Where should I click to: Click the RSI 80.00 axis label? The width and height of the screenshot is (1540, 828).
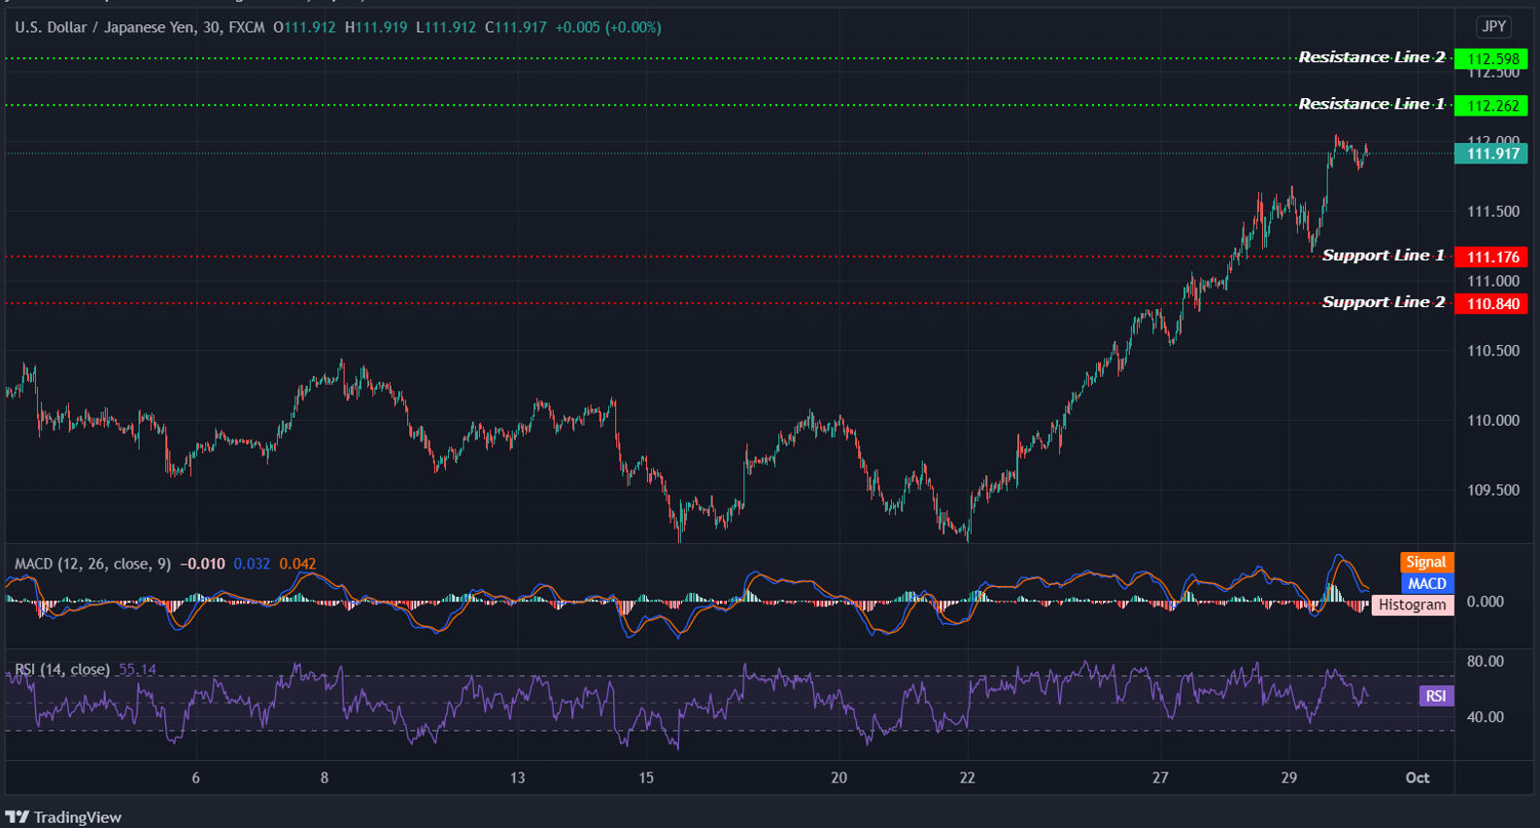(x=1486, y=661)
